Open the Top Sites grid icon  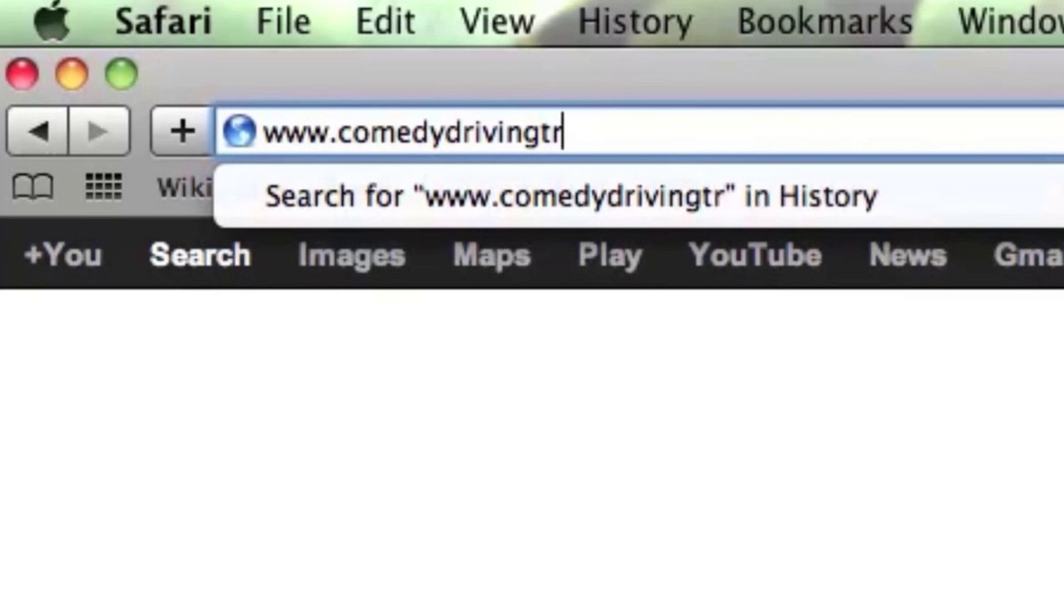[103, 187]
